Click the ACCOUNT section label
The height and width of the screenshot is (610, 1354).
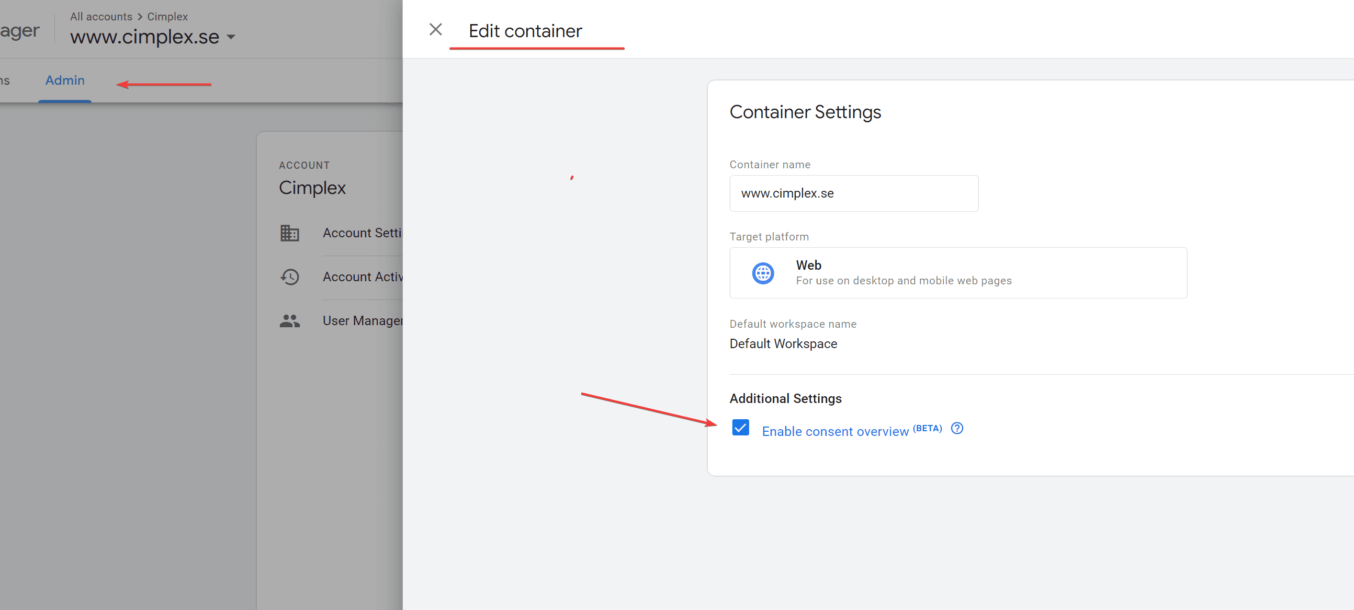tap(304, 165)
